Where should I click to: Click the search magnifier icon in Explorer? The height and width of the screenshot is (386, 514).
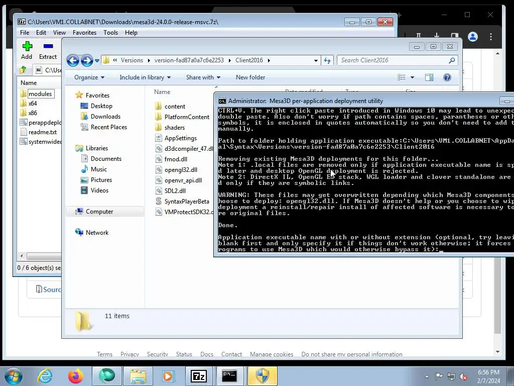(x=452, y=60)
